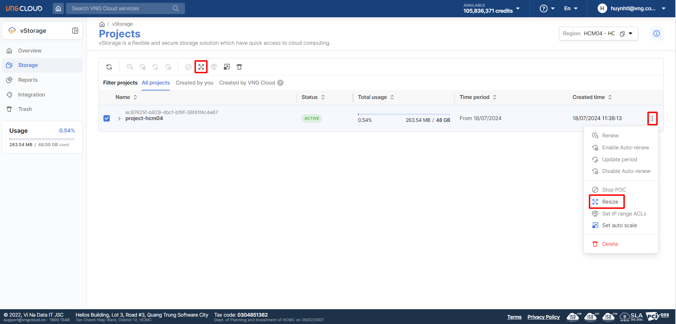Click the info icon beside the Region selector
Image resolution: width=676 pixels, height=324 pixels.
click(656, 33)
